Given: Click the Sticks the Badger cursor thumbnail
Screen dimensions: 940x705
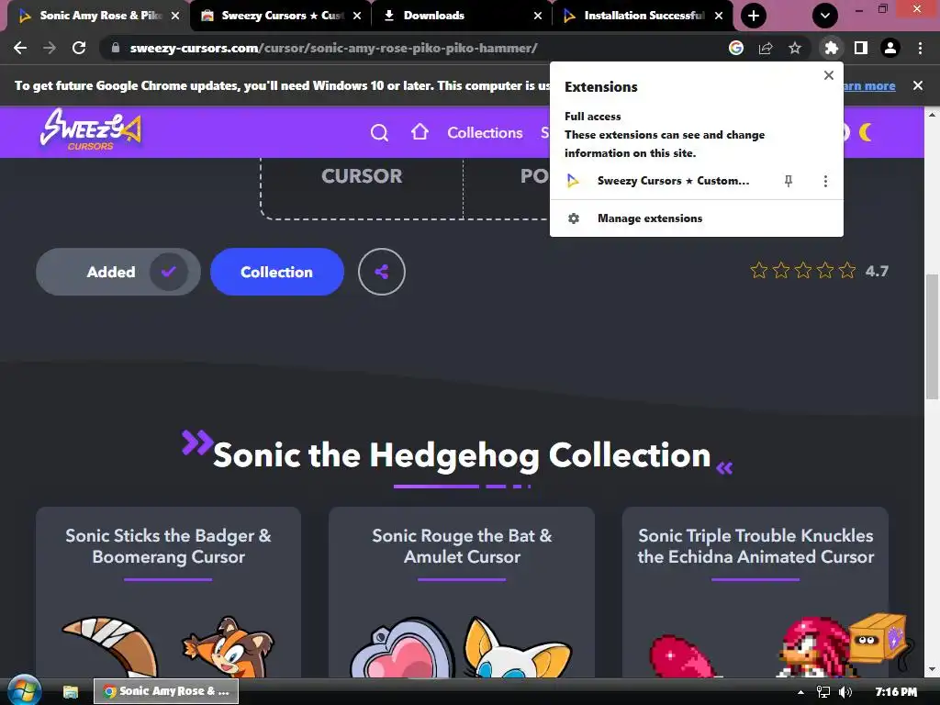Looking at the screenshot, I should pyautogui.click(x=169, y=646).
